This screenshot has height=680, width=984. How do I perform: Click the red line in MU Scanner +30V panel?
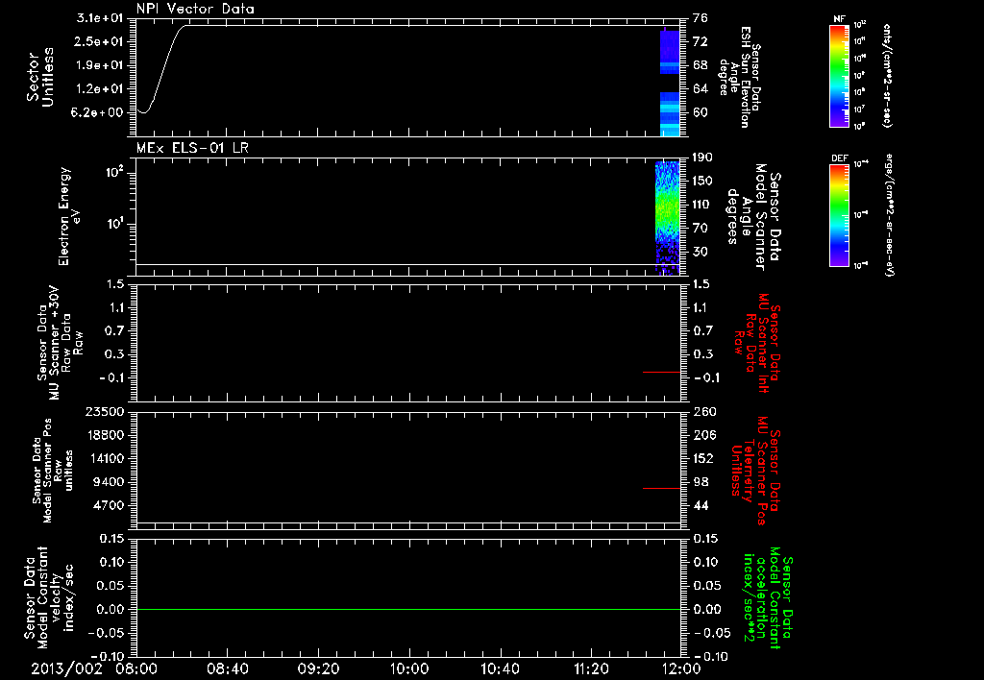[661, 372]
